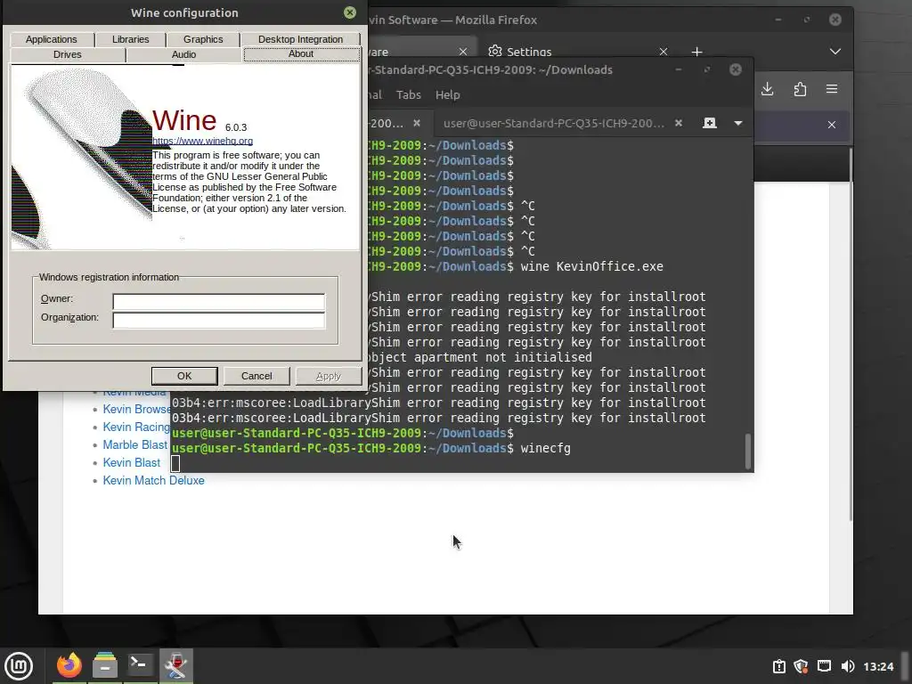The width and height of the screenshot is (912, 684).
Task: Open the Graphics tab
Action: [203, 39]
